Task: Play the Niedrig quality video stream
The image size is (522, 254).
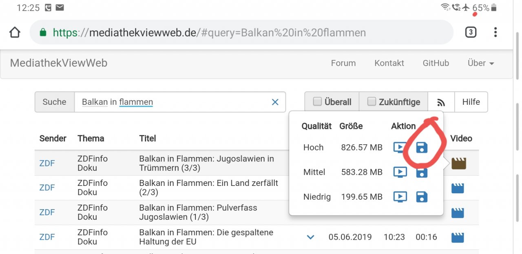Action: (400, 197)
